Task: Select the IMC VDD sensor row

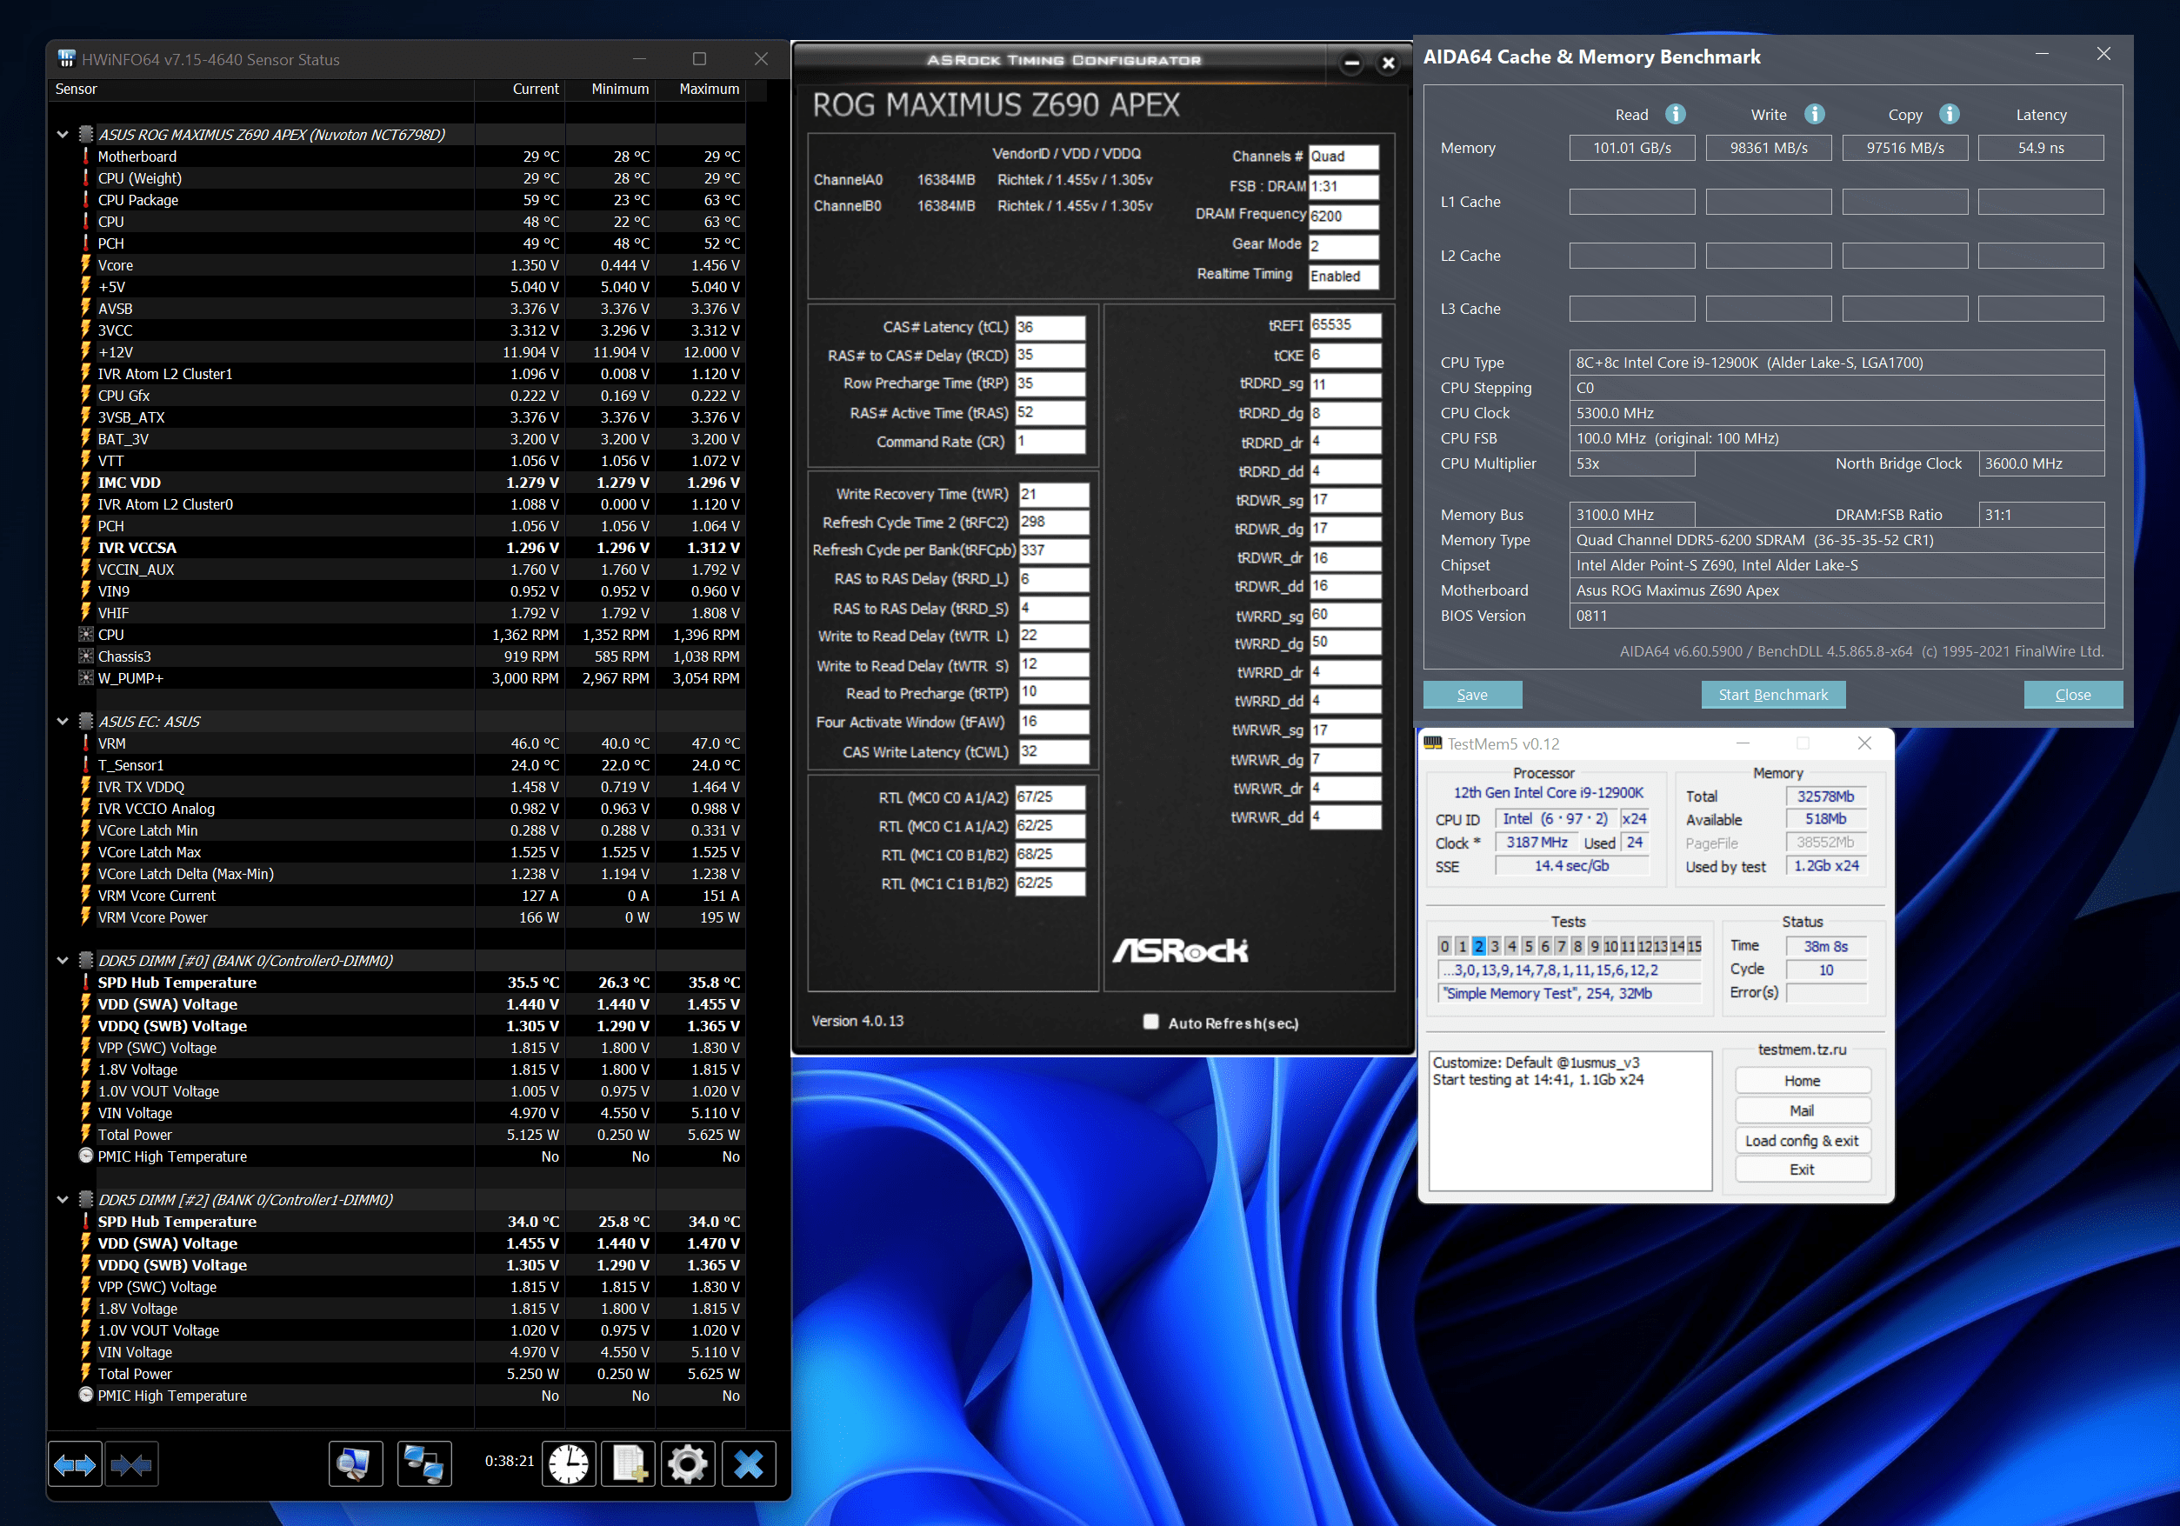Action: click(x=397, y=483)
